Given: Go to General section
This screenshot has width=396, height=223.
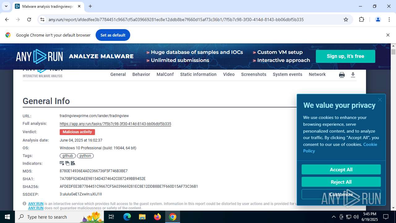Looking at the screenshot, I should click(x=118, y=74).
